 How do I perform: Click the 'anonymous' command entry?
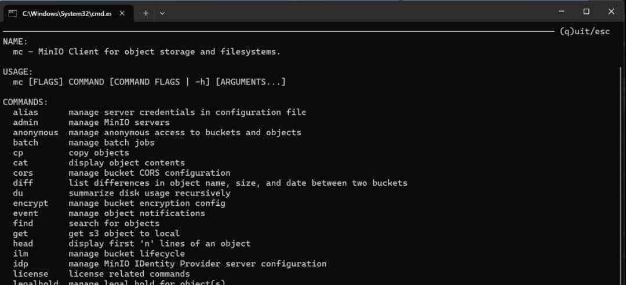coord(36,132)
